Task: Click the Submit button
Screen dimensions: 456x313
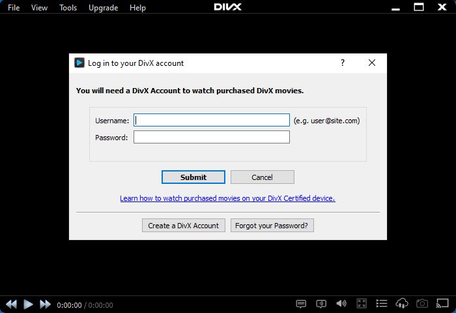Action: [193, 177]
